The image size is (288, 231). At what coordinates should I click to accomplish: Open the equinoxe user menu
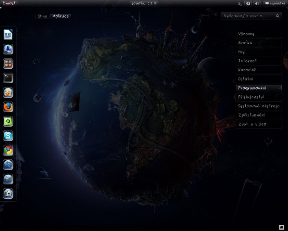tap(275, 3)
